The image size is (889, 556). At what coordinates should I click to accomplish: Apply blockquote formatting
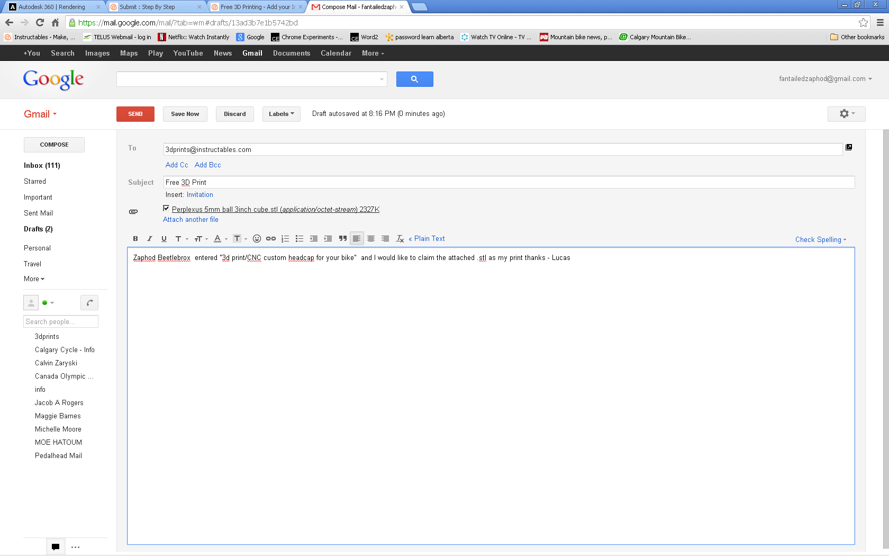343,239
